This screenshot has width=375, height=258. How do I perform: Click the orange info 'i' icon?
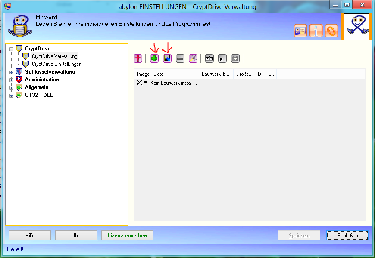point(316,31)
